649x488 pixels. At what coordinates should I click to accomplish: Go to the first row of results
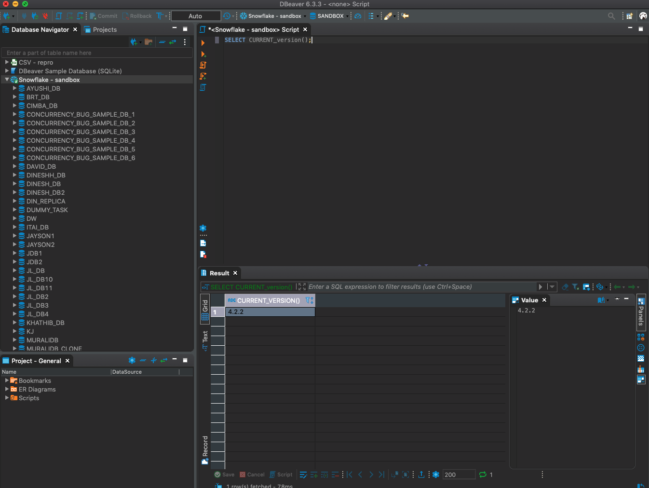point(350,475)
